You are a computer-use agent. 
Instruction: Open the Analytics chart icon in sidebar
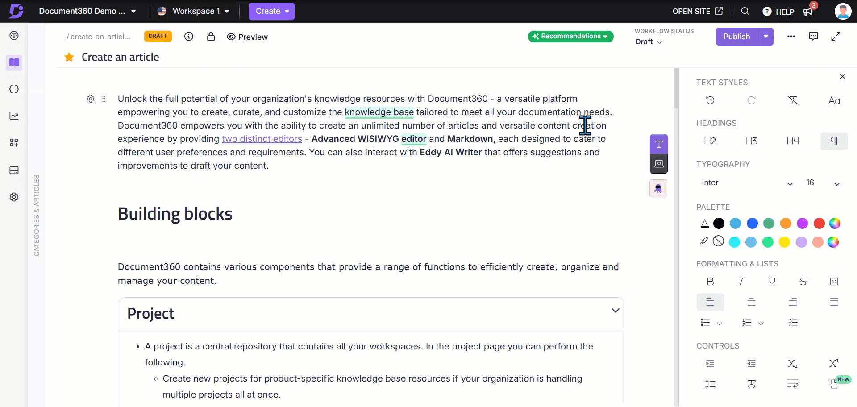click(x=14, y=116)
